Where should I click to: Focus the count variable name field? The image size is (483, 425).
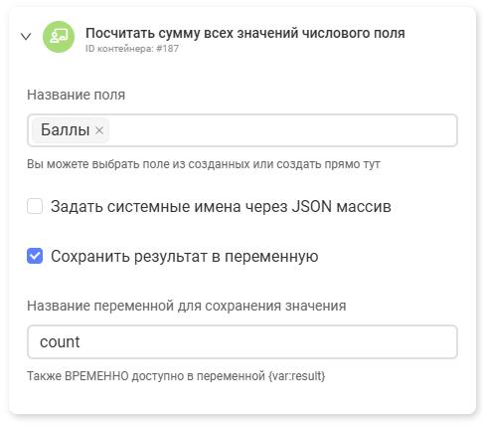coord(242,341)
